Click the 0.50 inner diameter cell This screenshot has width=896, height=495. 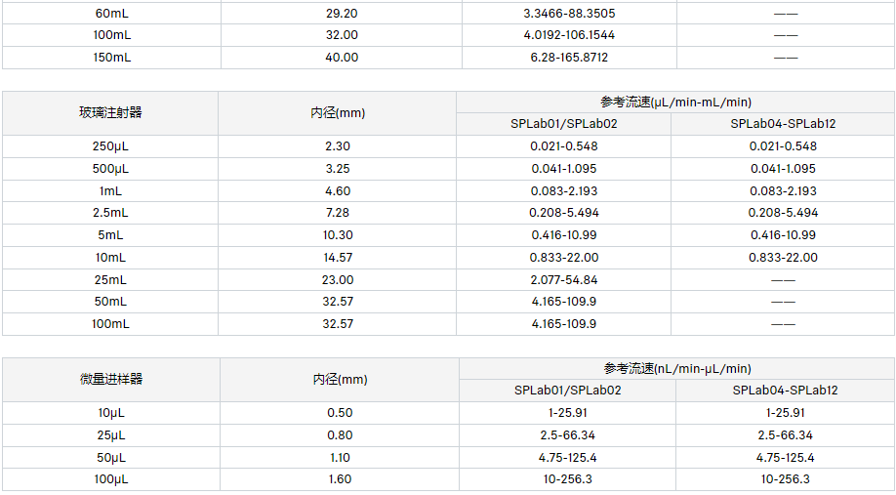[340, 413]
